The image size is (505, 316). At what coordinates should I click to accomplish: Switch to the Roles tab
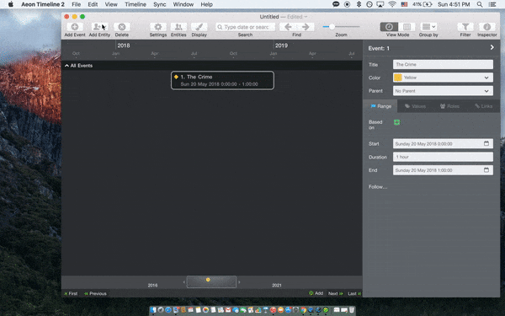click(449, 106)
